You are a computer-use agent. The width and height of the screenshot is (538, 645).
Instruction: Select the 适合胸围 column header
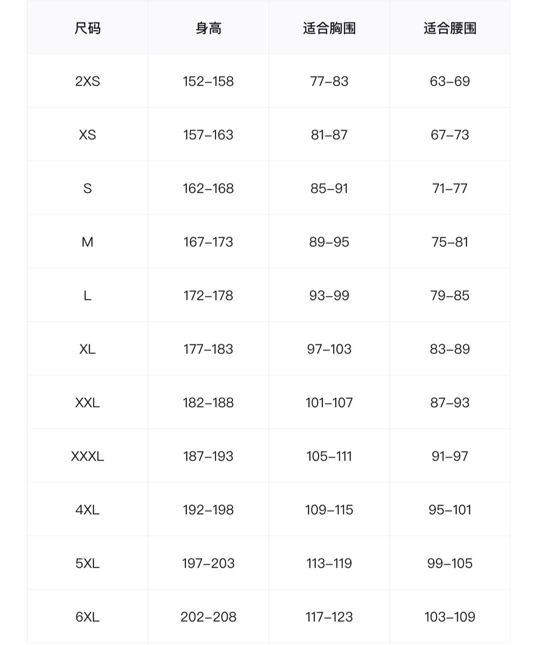(329, 29)
